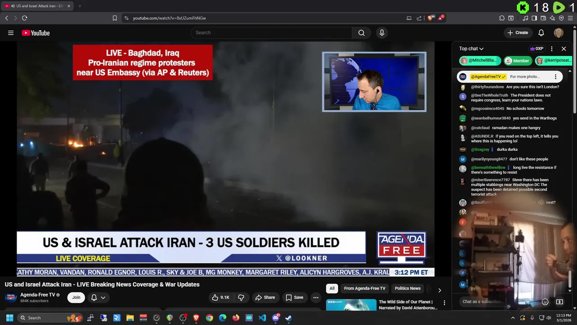Toggle the browser sidebar panel icon
Image resolution: width=577 pixels, height=325 pixels.
(534, 18)
